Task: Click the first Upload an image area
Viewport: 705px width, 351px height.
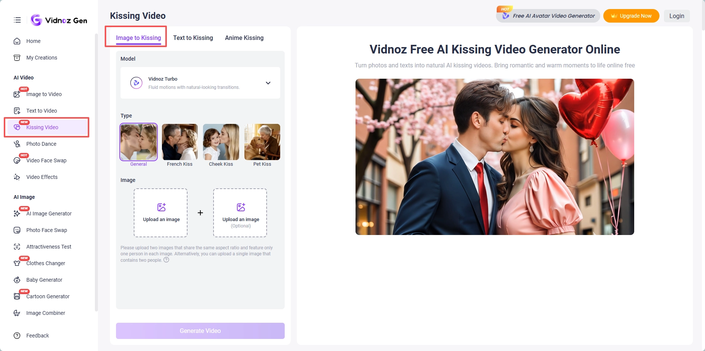Action: click(x=160, y=212)
